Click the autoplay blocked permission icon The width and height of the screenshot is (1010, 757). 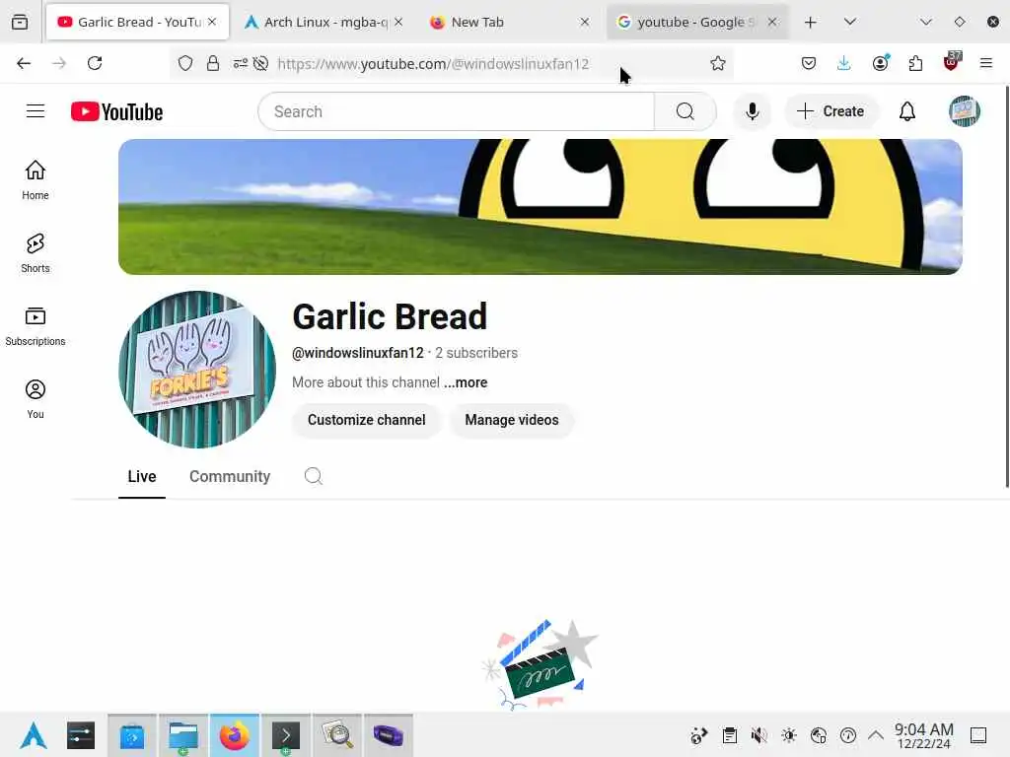coord(260,63)
